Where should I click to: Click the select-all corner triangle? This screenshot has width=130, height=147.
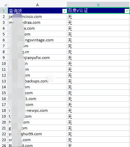pos(5,5)
